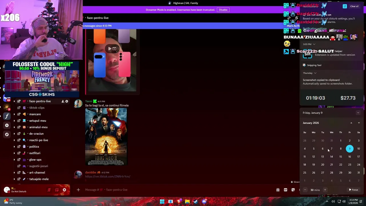Viewport: 366px width, 206px height.
Task: Launch the Brave browser taskbar icon
Action: pos(179,201)
